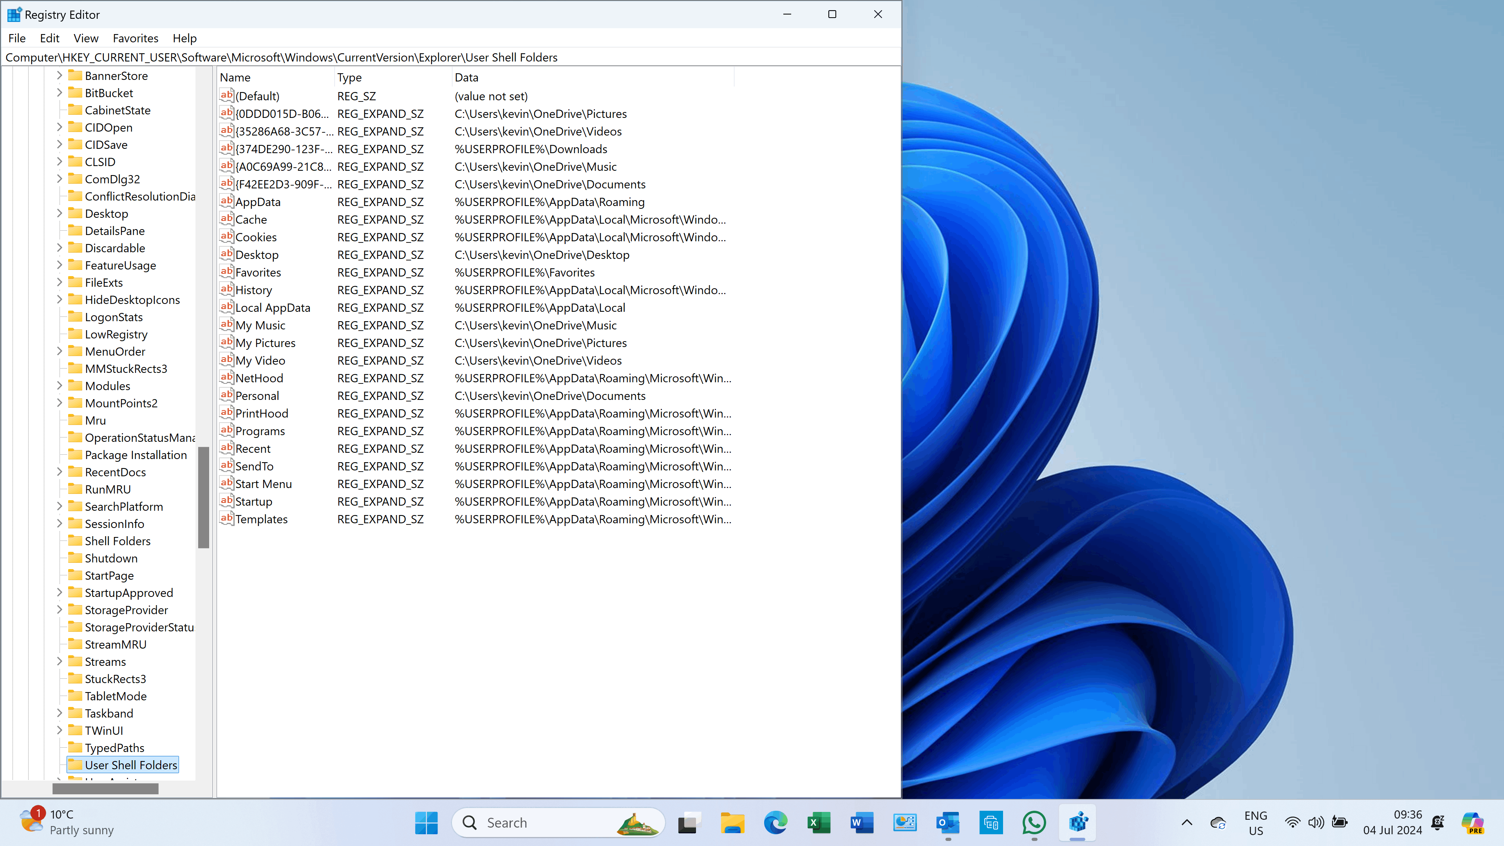This screenshot has height=846, width=1504.
Task: Click the Outlook taskbar icon
Action: [x=947, y=822]
